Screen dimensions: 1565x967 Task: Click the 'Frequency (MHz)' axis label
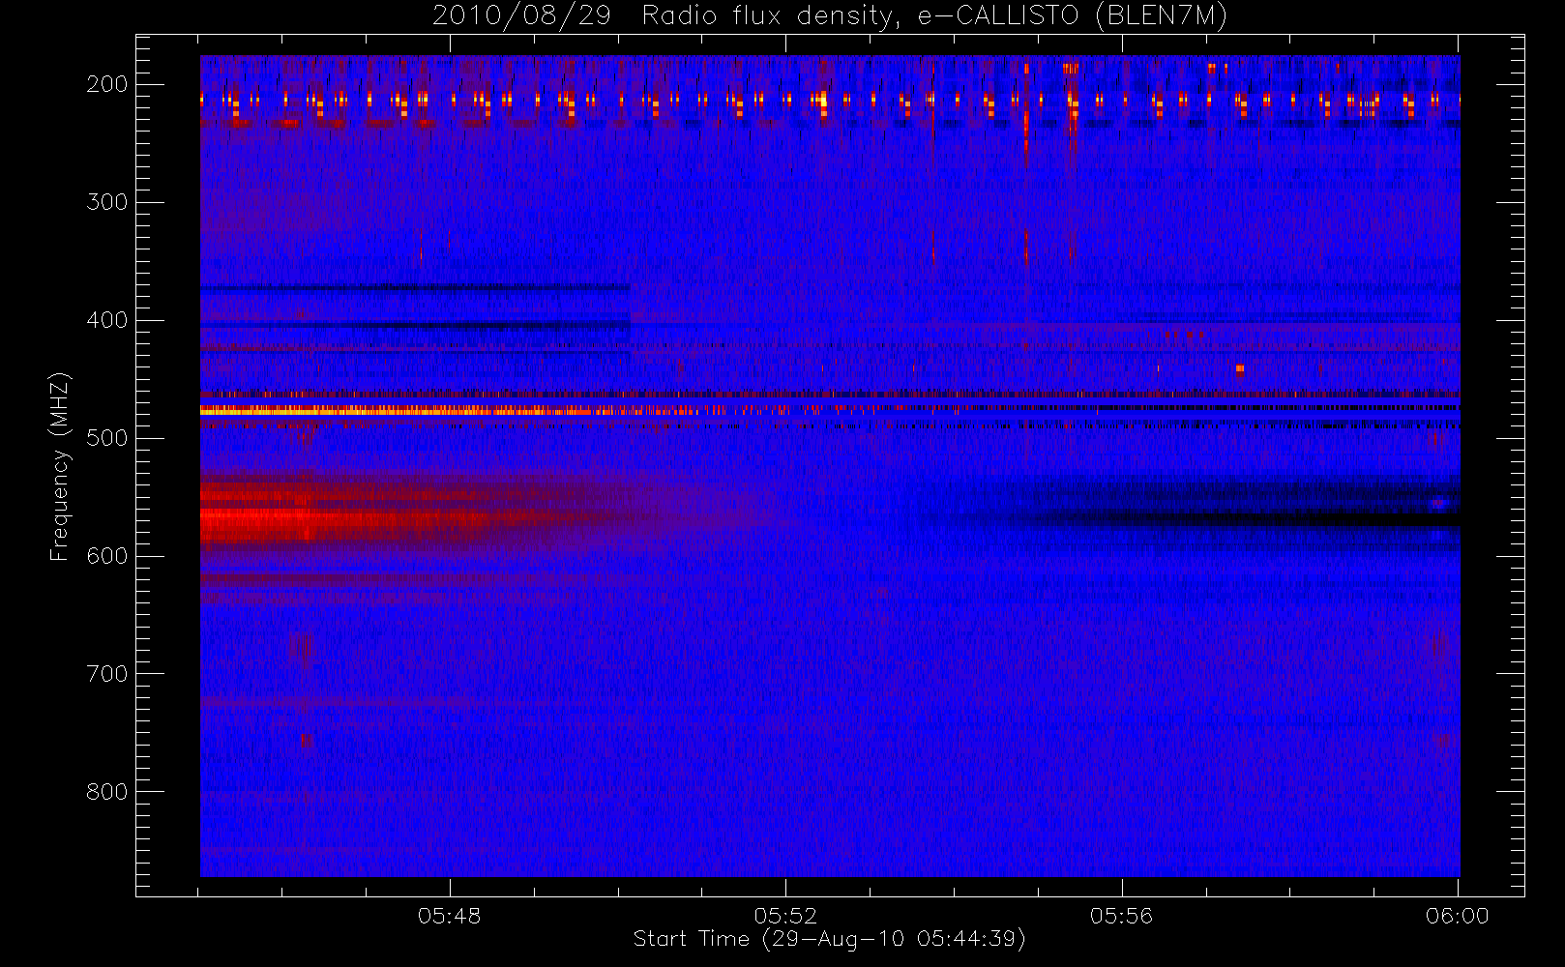click(59, 466)
